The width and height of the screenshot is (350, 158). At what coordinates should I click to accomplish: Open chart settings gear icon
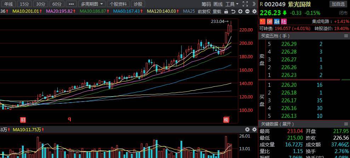254,12
